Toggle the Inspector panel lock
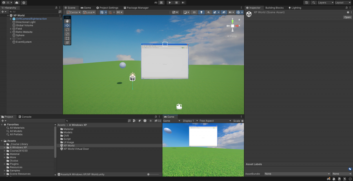 click(x=346, y=8)
